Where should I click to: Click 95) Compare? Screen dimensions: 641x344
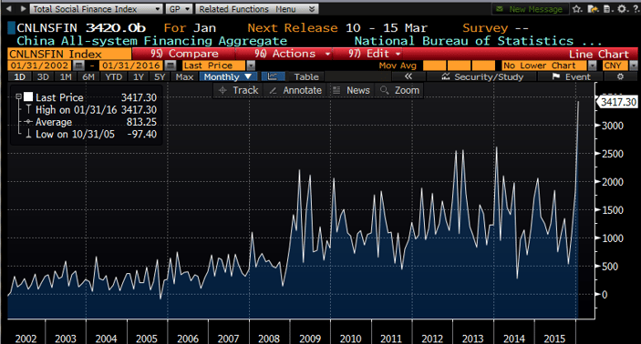184,54
